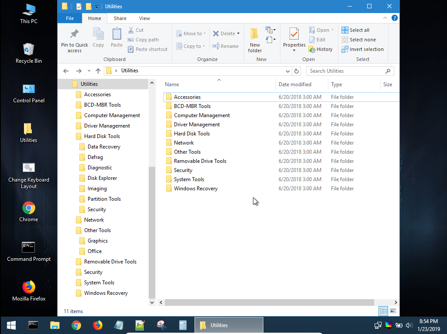Click the Pin to Quick access icon

coord(74,34)
